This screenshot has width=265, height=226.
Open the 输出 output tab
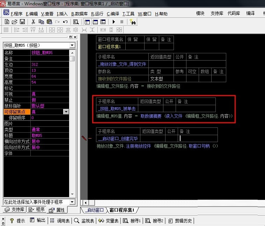tap(38, 221)
